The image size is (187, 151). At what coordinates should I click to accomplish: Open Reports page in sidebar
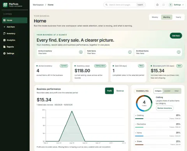point(15,47)
